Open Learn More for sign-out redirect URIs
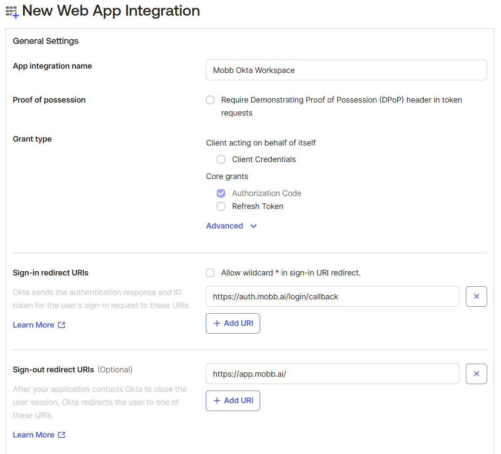 click(x=33, y=435)
